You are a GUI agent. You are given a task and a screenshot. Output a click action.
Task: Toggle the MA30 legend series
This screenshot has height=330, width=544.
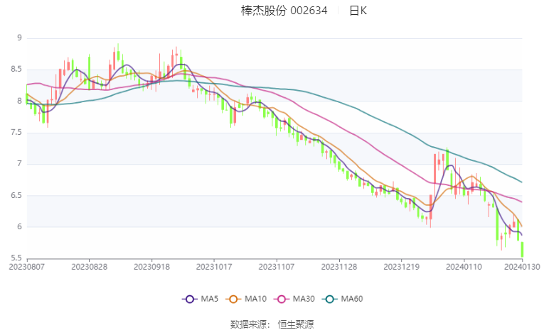pyautogui.click(x=294, y=299)
